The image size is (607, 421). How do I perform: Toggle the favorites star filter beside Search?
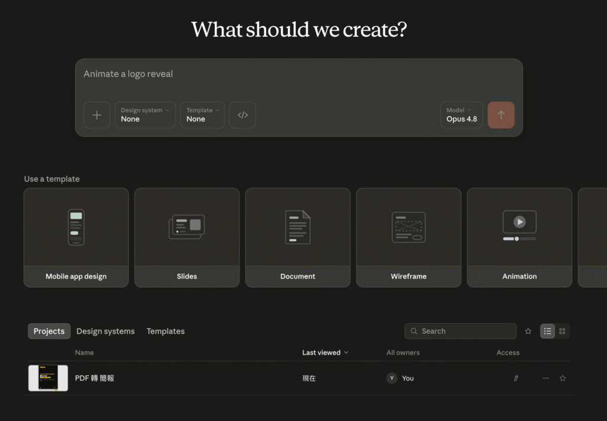pos(528,331)
